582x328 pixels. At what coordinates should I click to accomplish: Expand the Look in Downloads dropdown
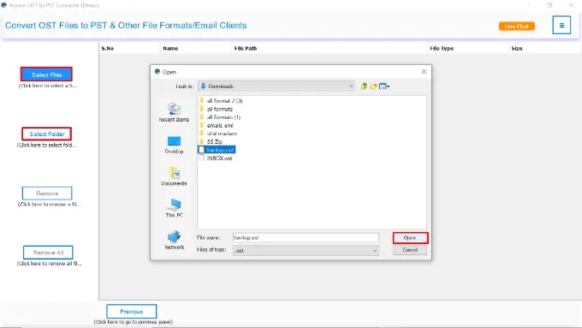click(276, 86)
